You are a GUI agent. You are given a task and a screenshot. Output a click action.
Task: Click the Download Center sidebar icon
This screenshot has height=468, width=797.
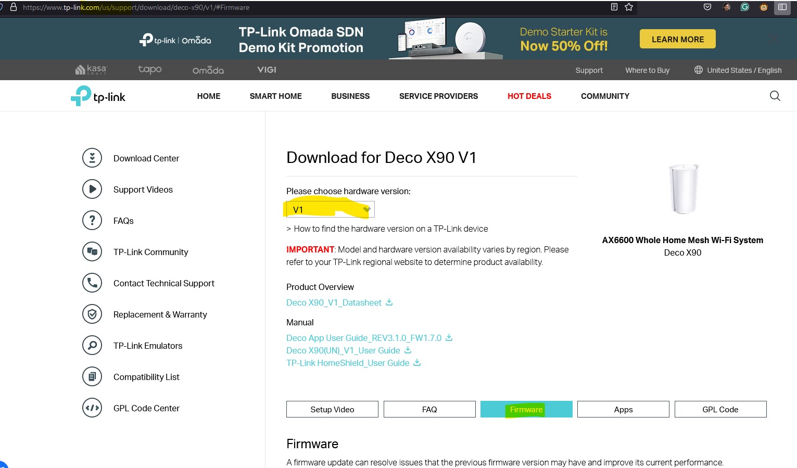pos(92,158)
